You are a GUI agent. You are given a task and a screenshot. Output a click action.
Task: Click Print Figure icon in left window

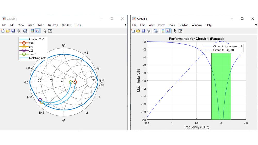click(18, 31)
